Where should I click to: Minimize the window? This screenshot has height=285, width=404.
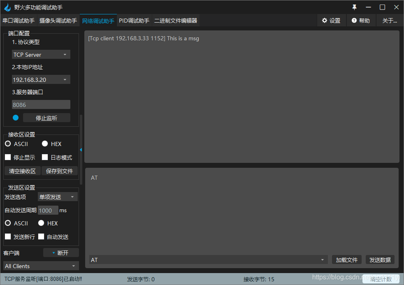click(369, 7)
